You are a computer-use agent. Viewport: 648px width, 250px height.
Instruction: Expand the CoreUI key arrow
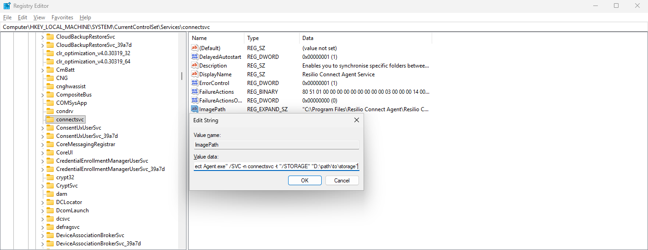click(43, 153)
